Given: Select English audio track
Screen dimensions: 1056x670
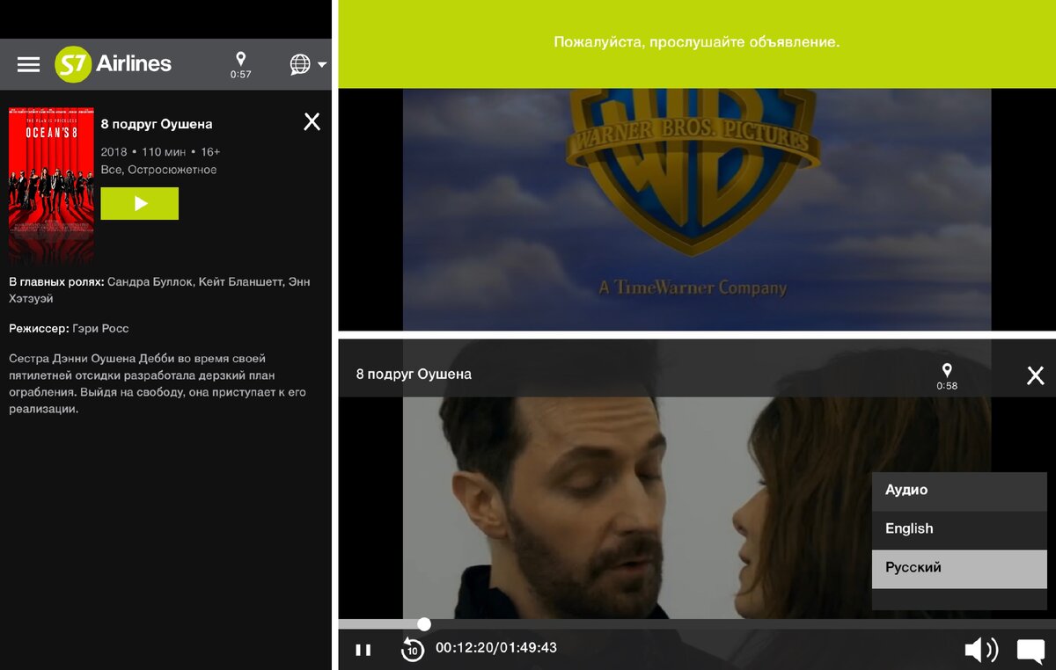Looking at the screenshot, I should pos(959,528).
